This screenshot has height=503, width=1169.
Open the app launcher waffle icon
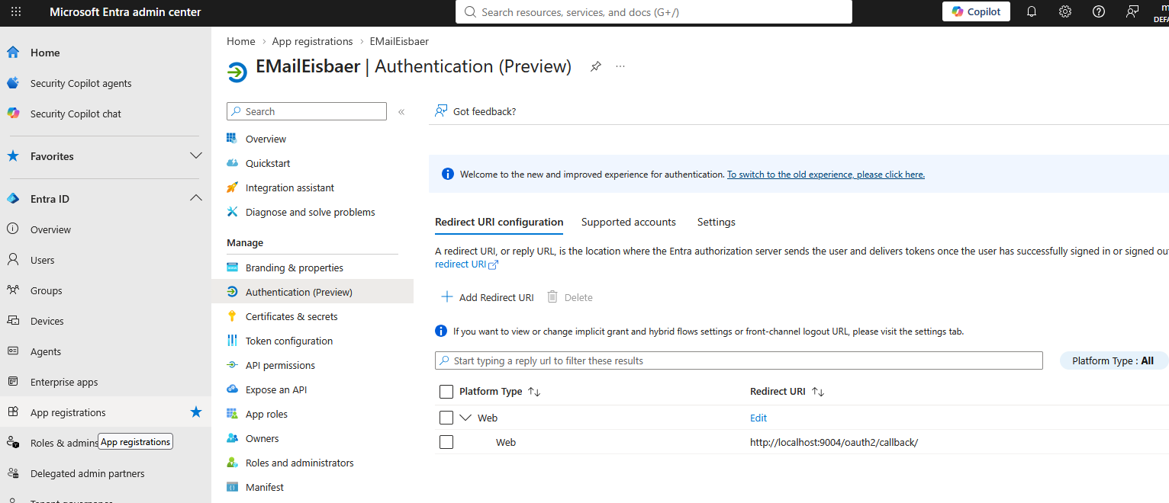coord(16,11)
